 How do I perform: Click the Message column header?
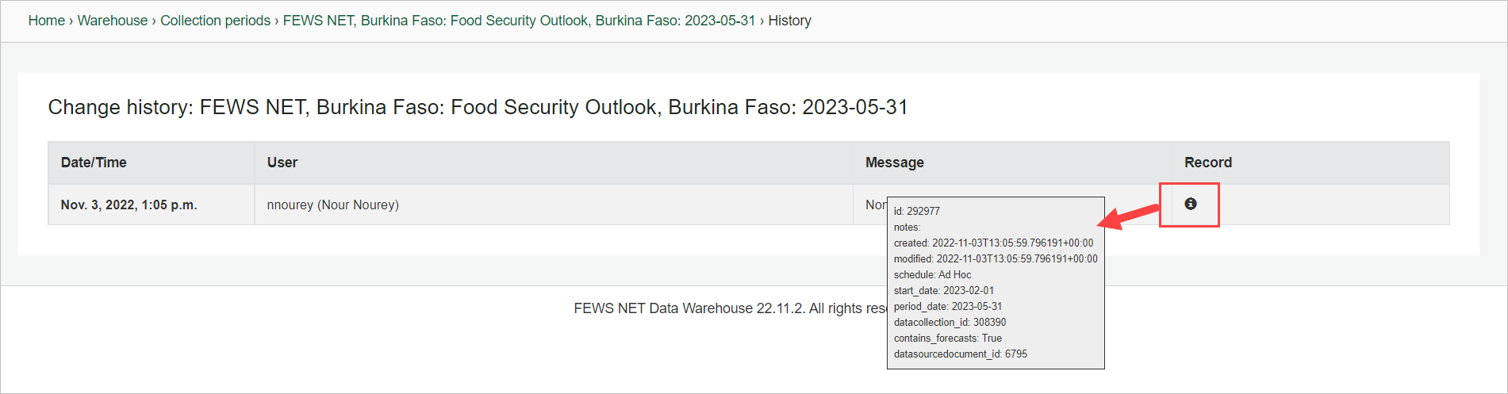point(894,163)
